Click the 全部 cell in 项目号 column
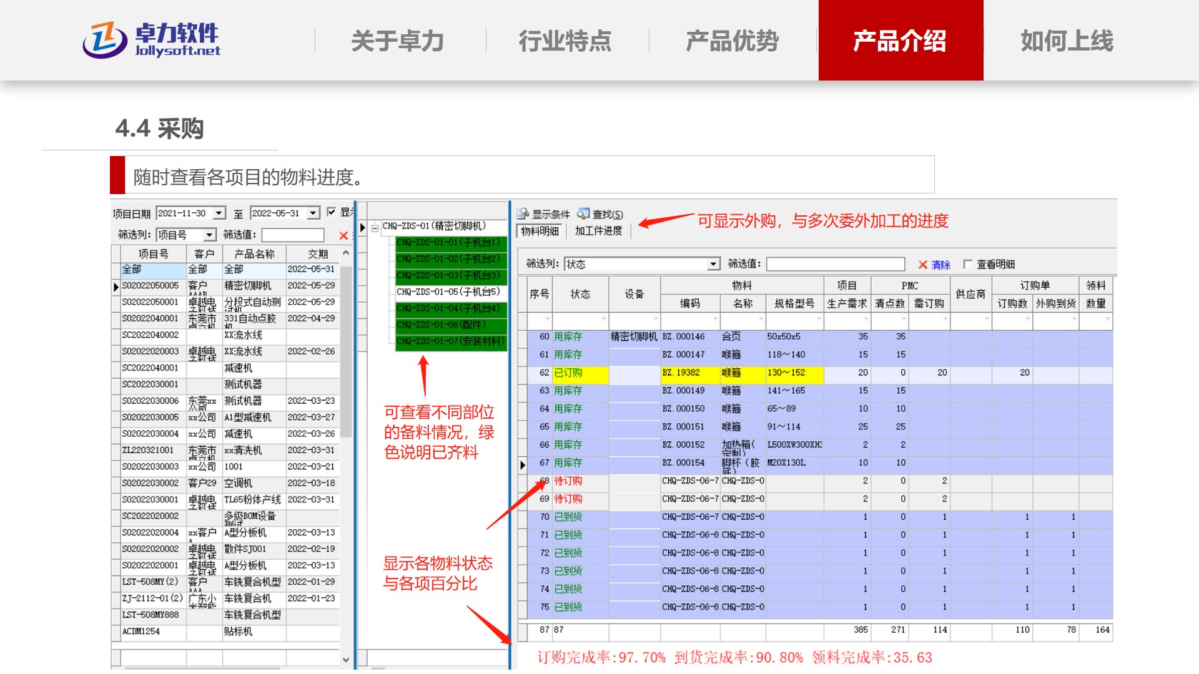Viewport: 1199px width, 674px height. 153,270
